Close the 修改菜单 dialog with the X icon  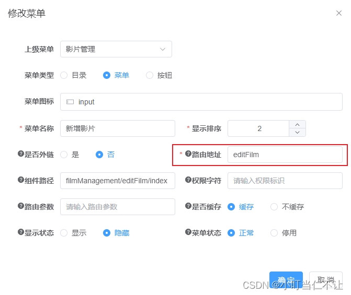pyautogui.click(x=338, y=13)
